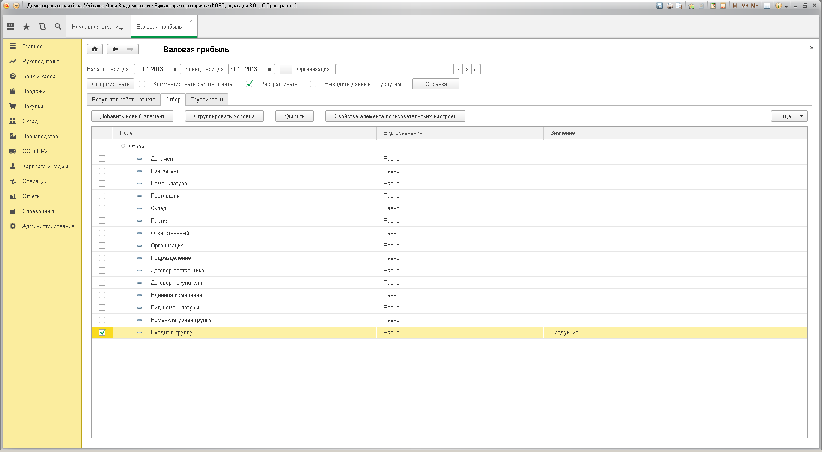Open calendar for Начало периода
Viewport: 822px width, 452px height.
[176, 69]
